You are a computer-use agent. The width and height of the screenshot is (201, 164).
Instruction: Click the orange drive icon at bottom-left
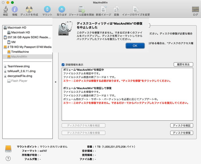[x=8, y=149]
